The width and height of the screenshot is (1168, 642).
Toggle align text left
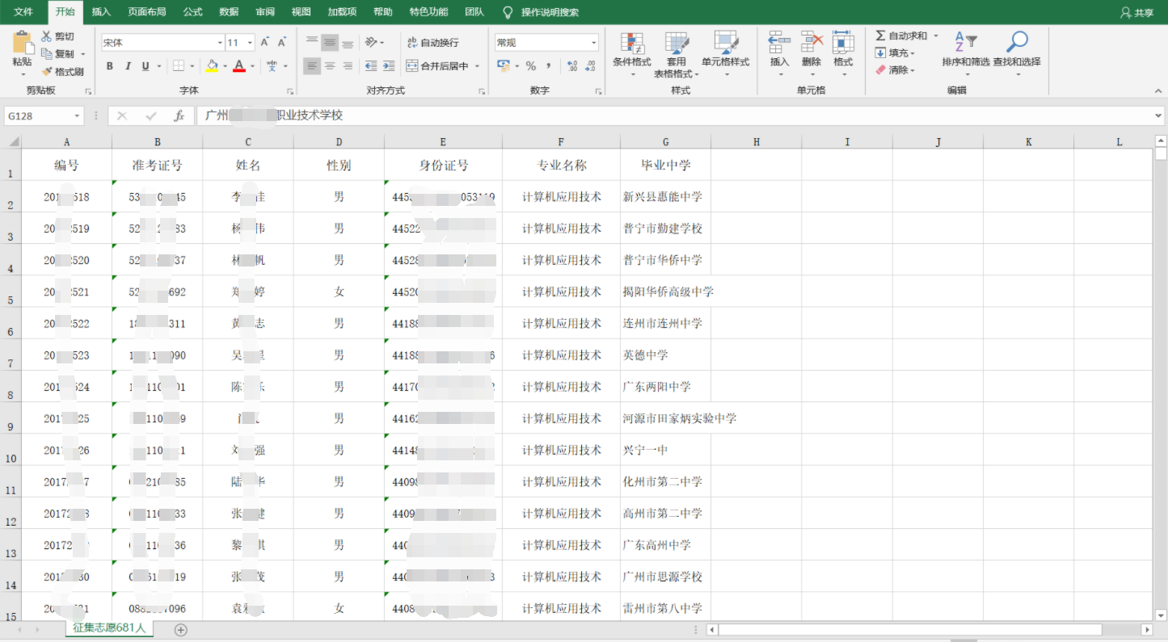312,66
